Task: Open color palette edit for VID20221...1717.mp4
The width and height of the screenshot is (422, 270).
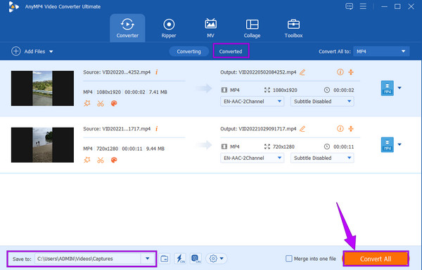Action: (114, 160)
